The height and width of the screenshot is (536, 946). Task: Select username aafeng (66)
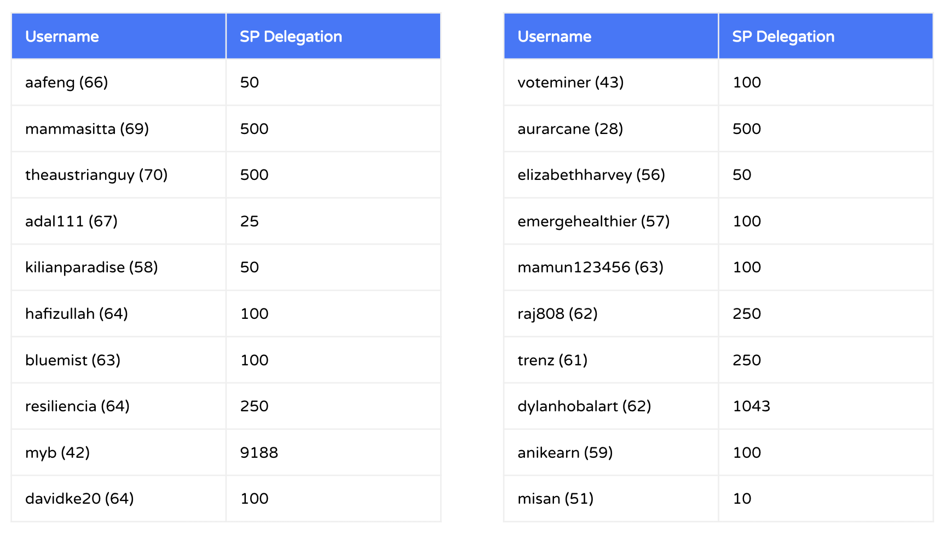[x=67, y=83]
